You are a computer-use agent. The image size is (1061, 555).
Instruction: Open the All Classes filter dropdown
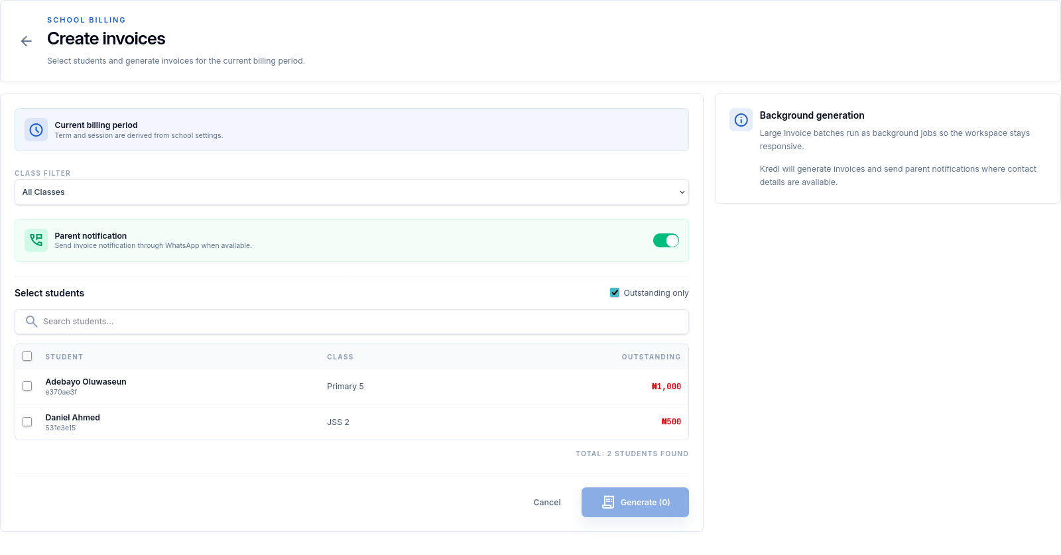pos(351,192)
